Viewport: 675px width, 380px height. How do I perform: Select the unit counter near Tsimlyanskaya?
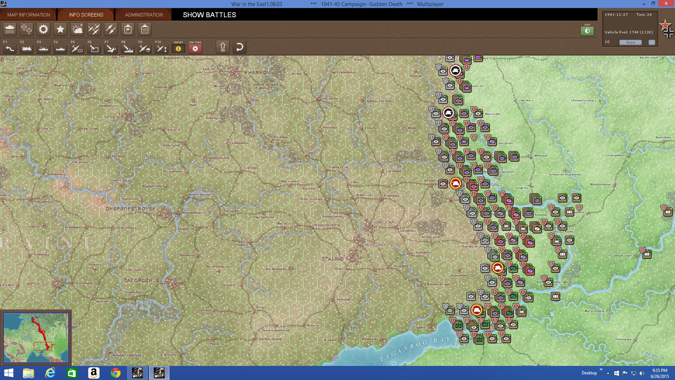tap(647, 254)
